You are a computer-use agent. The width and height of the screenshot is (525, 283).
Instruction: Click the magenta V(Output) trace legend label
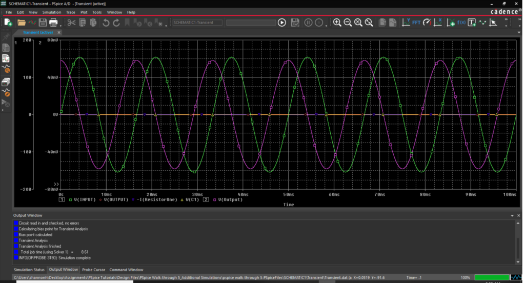pos(230,199)
